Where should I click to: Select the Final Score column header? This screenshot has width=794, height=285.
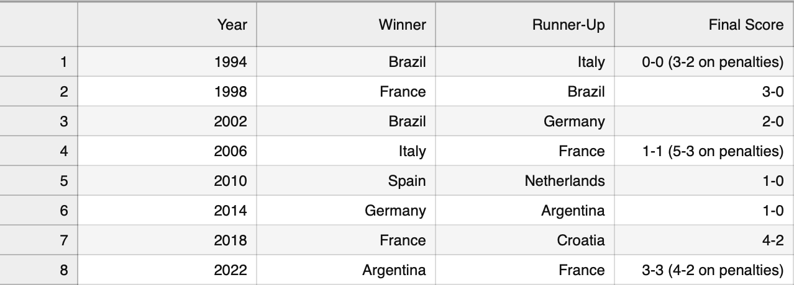[x=705, y=25]
